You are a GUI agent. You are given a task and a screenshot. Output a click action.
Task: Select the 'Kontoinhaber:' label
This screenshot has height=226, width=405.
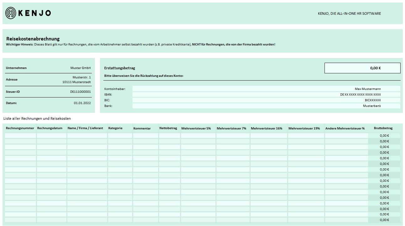[x=115, y=89]
